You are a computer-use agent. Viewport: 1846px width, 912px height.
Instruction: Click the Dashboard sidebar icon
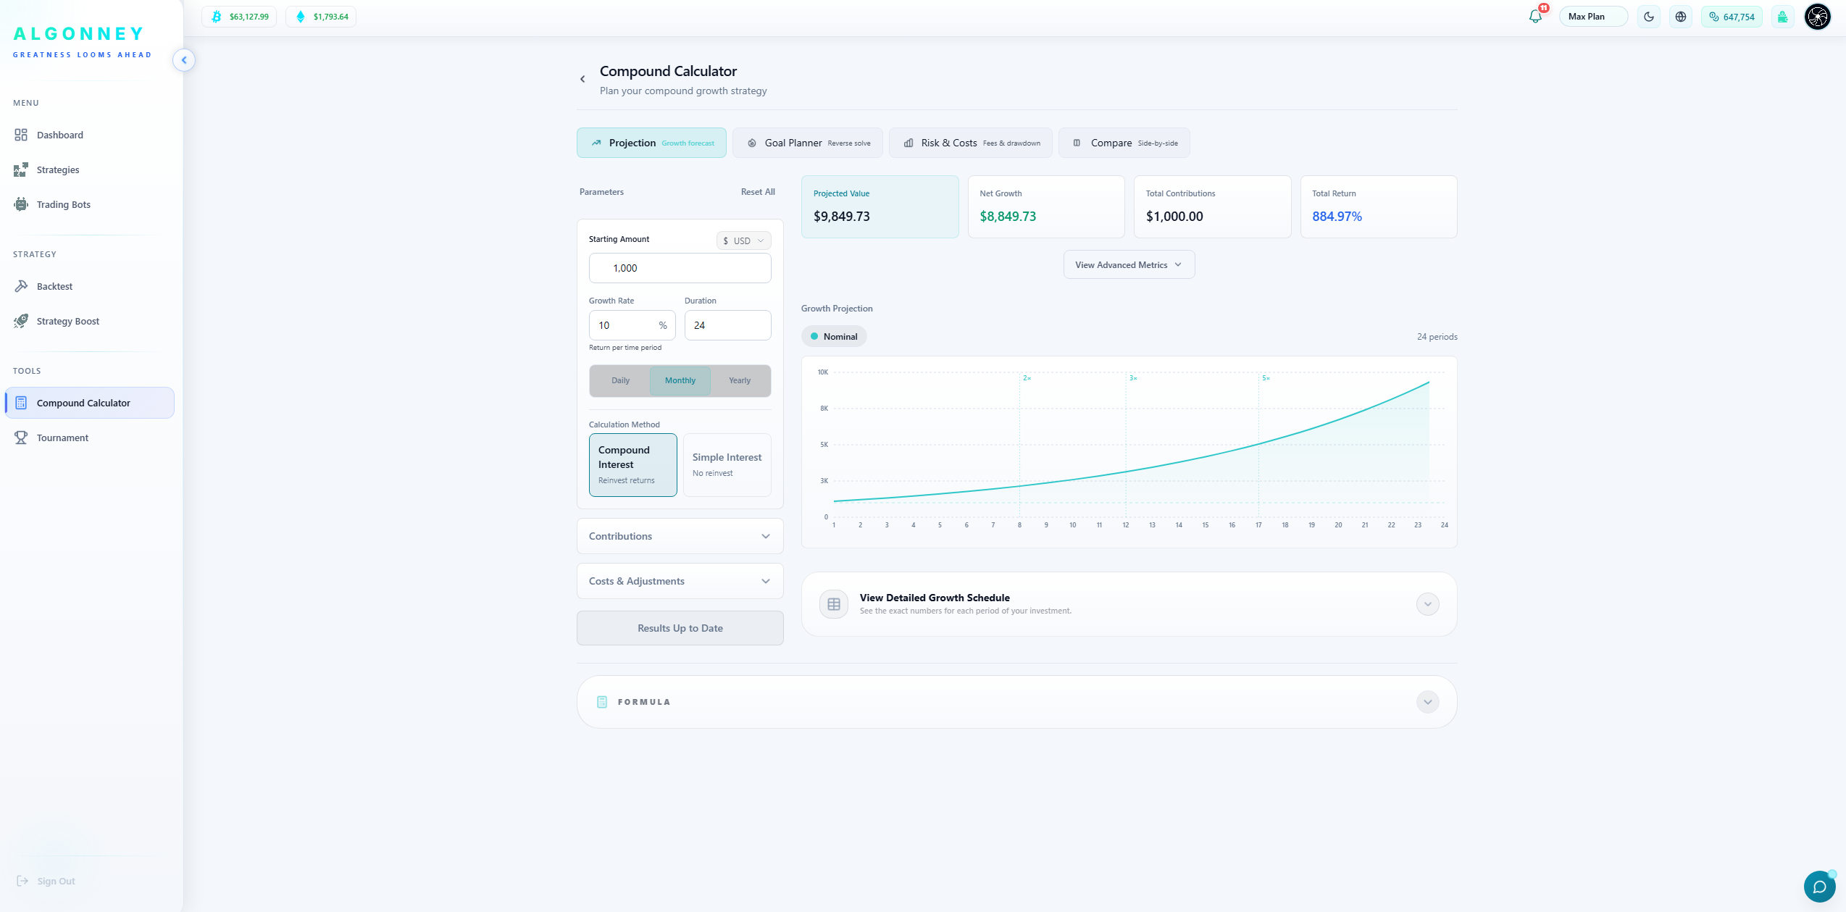tap(21, 135)
